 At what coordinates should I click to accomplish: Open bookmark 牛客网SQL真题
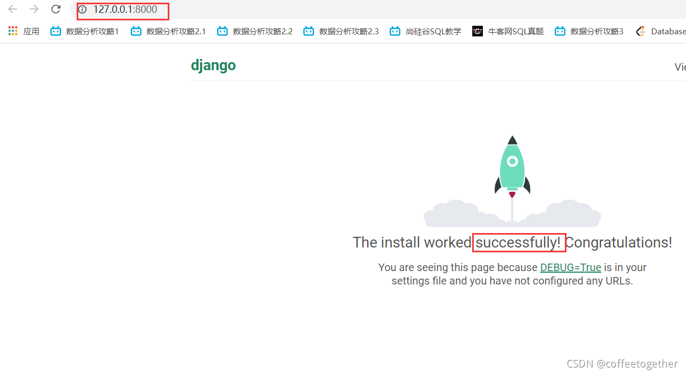click(x=508, y=31)
